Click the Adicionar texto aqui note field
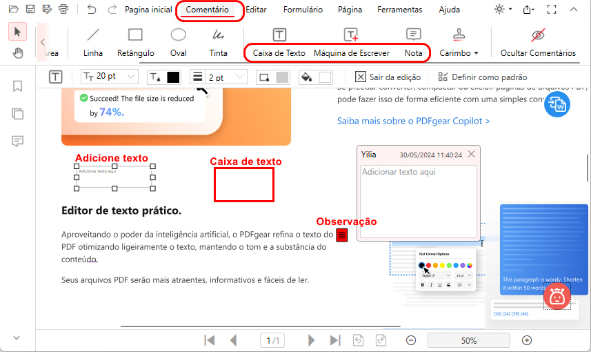The image size is (591, 352). coord(419,201)
